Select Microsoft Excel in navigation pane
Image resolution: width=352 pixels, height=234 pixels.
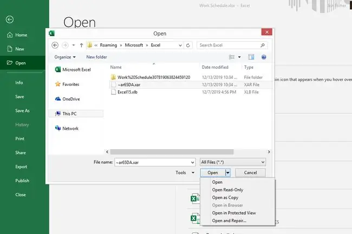click(73, 70)
